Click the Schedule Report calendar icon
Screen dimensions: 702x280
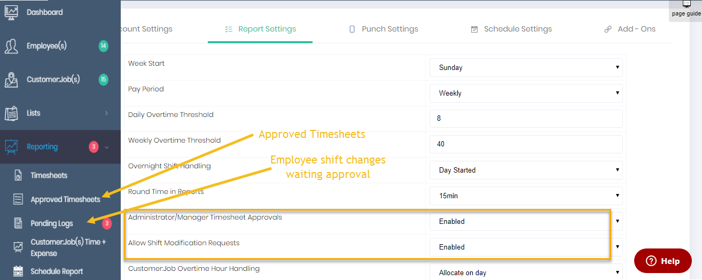pos(18,271)
